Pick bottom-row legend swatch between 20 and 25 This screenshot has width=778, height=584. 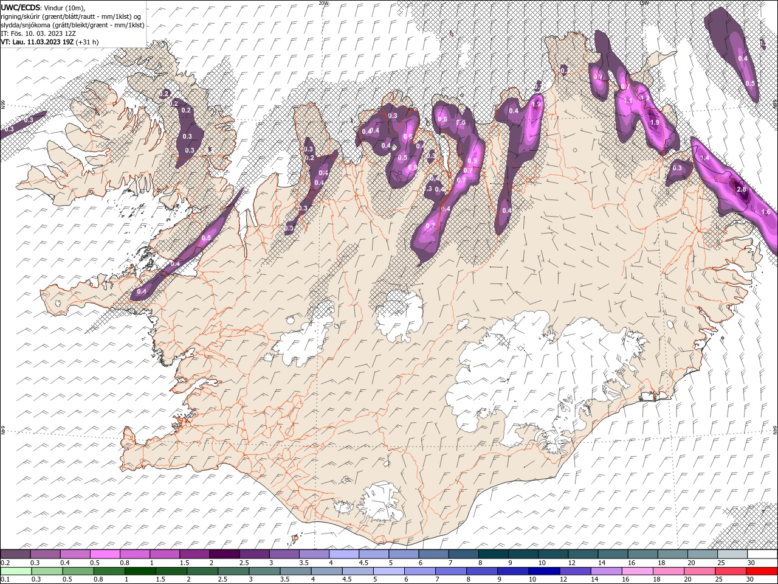click(x=700, y=571)
